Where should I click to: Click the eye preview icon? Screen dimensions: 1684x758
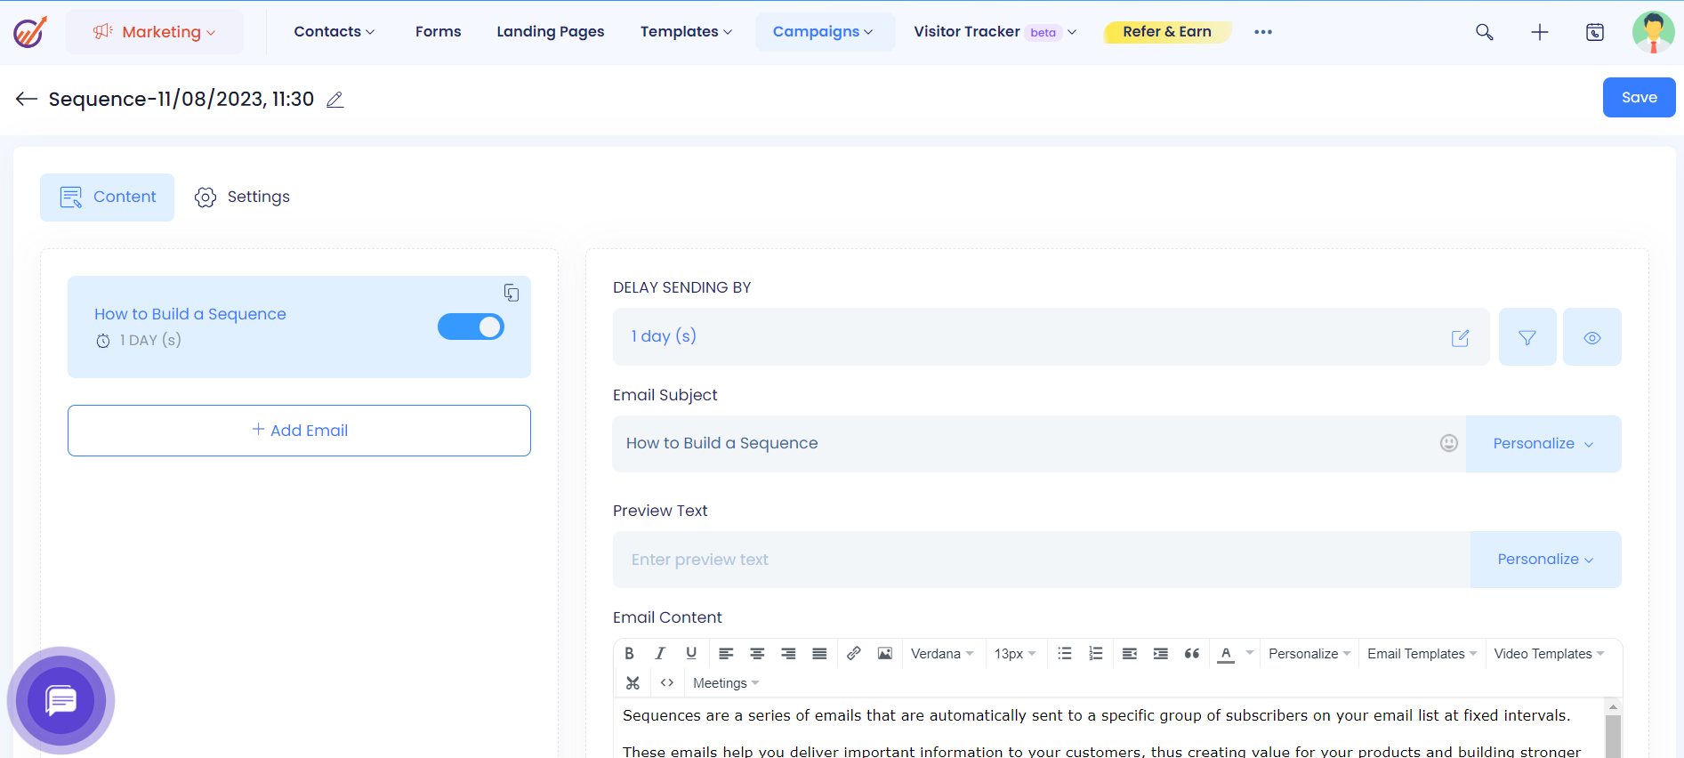pyautogui.click(x=1591, y=337)
